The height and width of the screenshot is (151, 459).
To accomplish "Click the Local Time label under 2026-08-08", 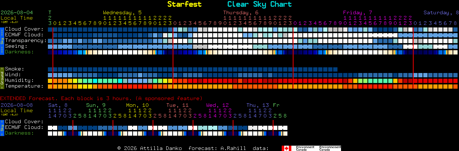I will point(17,110).
